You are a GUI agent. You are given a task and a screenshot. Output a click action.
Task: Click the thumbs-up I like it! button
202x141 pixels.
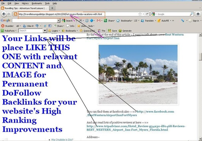pos(29,26)
